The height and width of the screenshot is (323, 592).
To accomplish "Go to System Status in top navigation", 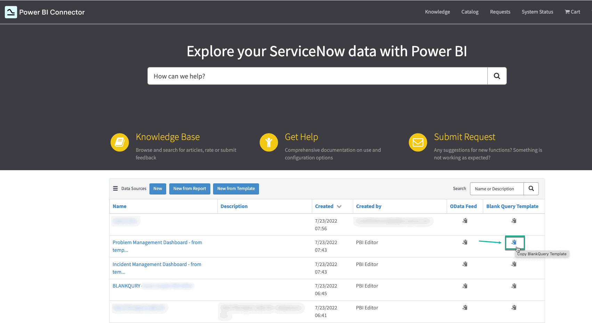I will point(537,12).
